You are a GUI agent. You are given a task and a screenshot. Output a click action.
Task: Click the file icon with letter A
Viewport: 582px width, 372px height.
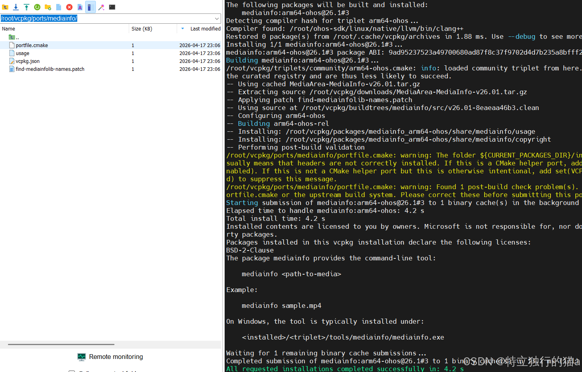tap(80, 7)
